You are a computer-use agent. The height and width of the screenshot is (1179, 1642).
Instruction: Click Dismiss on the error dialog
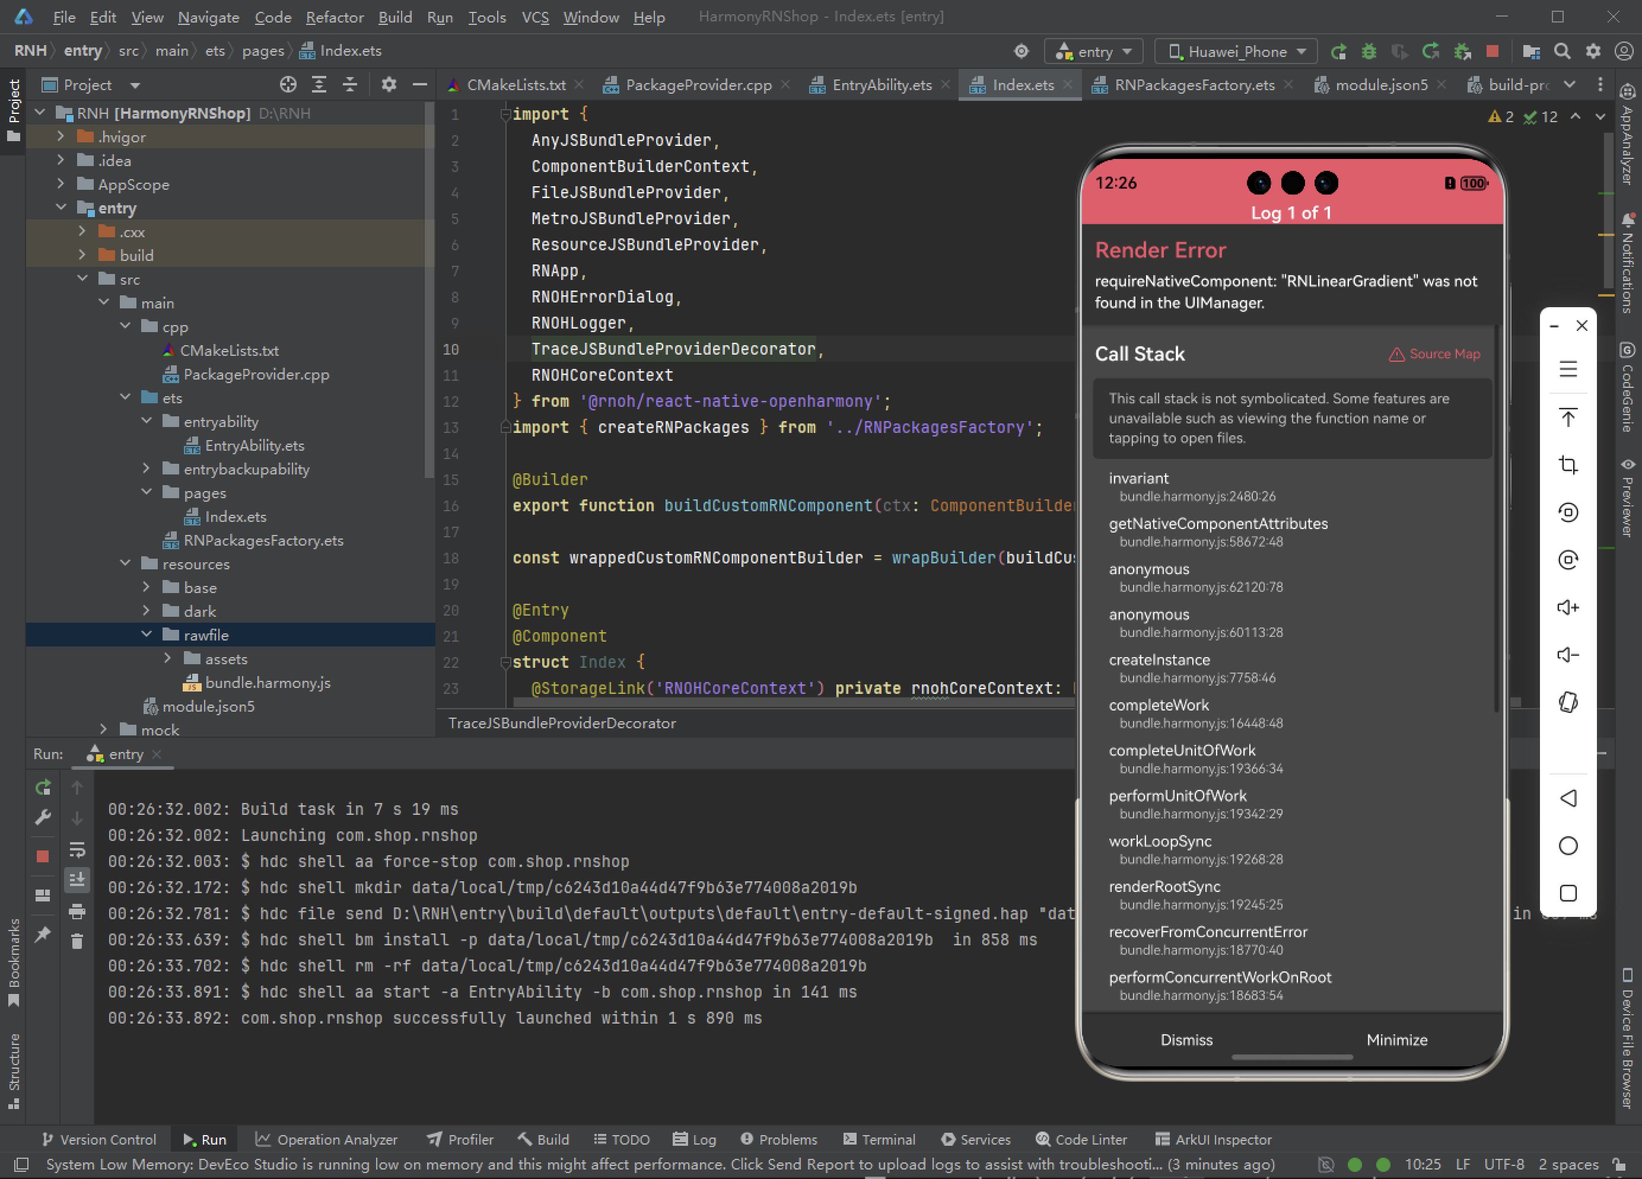1186,1039
